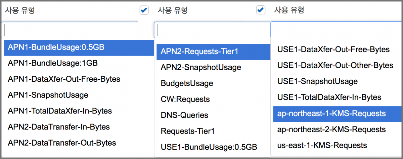Viewport: 403px width, 159px height.
Task: Select us-east-1-KMS-Requests entry
Action: pos(322,145)
